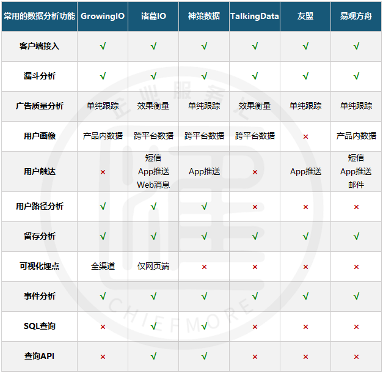Click the 神策数据 column header
This screenshot has height=373, width=383.
coord(204,16)
